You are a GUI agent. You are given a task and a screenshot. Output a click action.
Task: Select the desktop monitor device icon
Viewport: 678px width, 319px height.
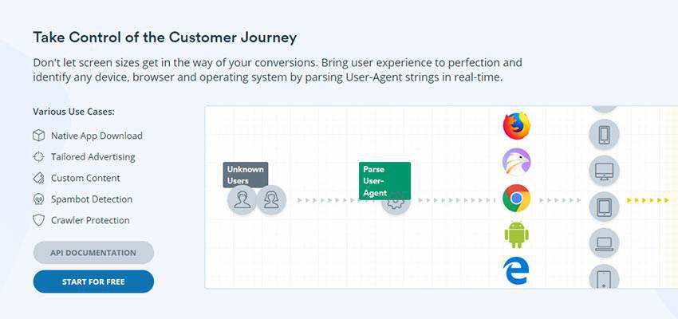604,170
